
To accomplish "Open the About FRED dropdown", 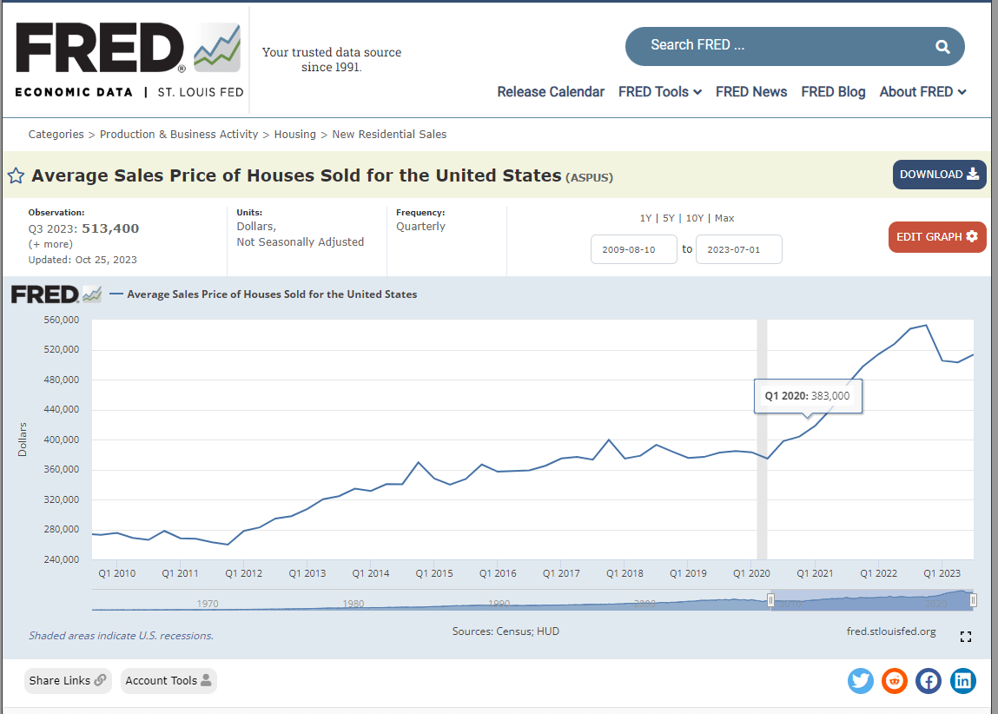I will pyautogui.click(x=922, y=91).
